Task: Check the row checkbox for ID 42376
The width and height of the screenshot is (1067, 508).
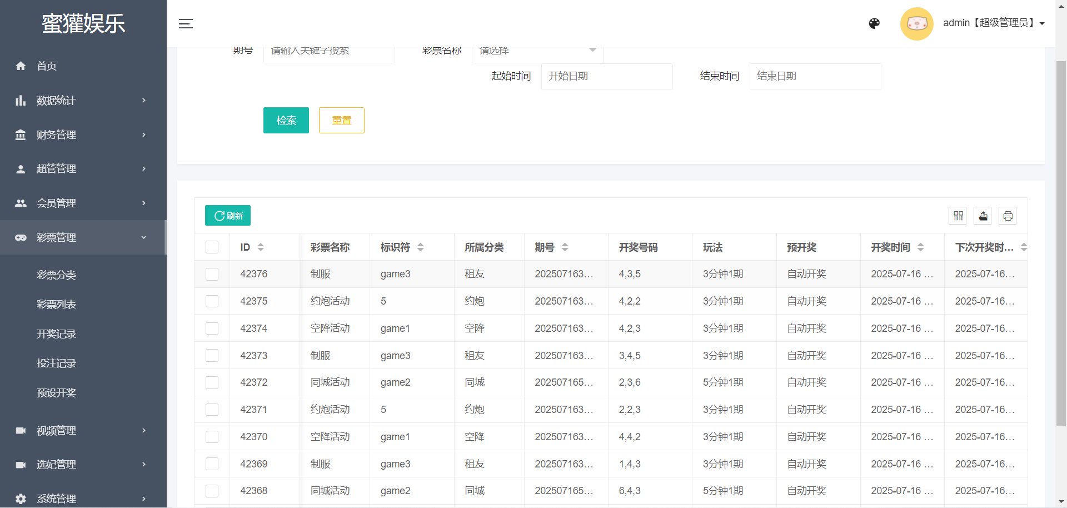Action: pyautogui.click(x=212, y=274)
